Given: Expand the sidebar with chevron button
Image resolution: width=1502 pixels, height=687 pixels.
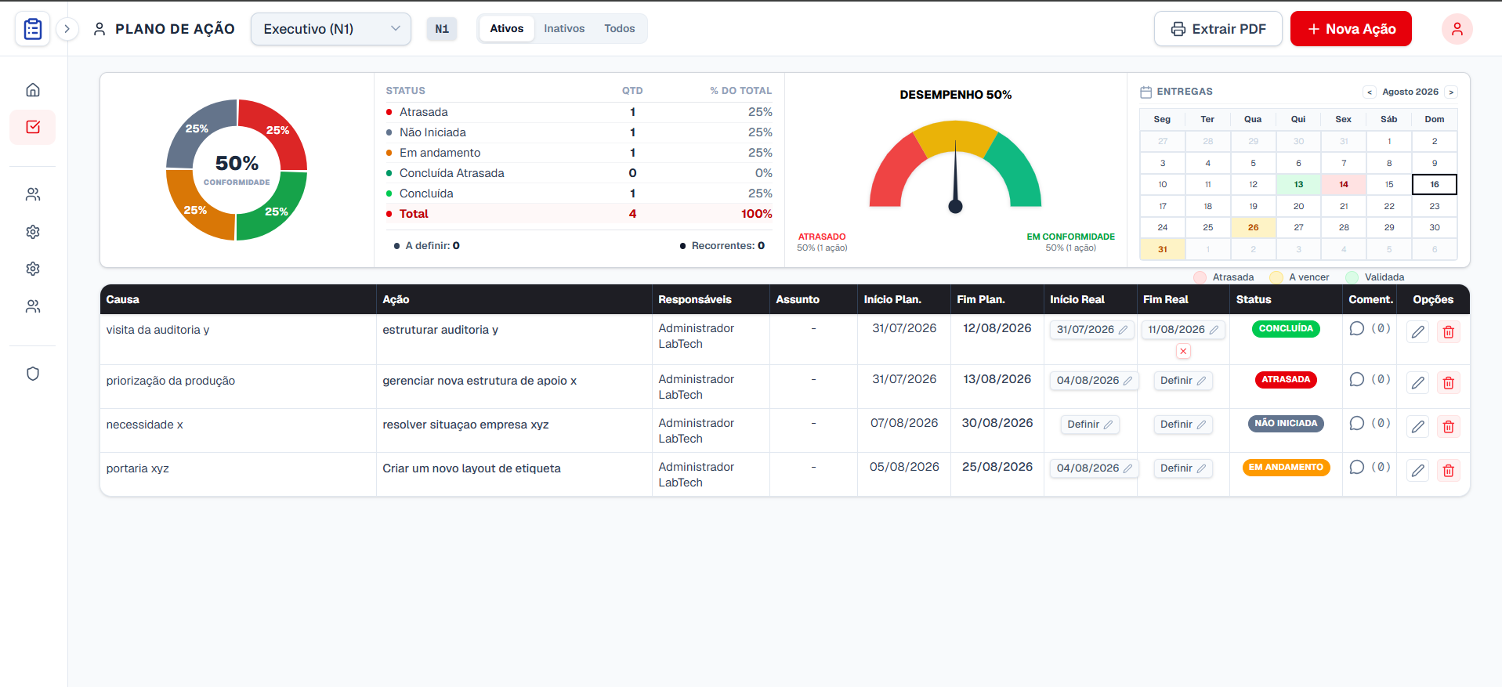Looking at the screenshot, I should 67,29.
